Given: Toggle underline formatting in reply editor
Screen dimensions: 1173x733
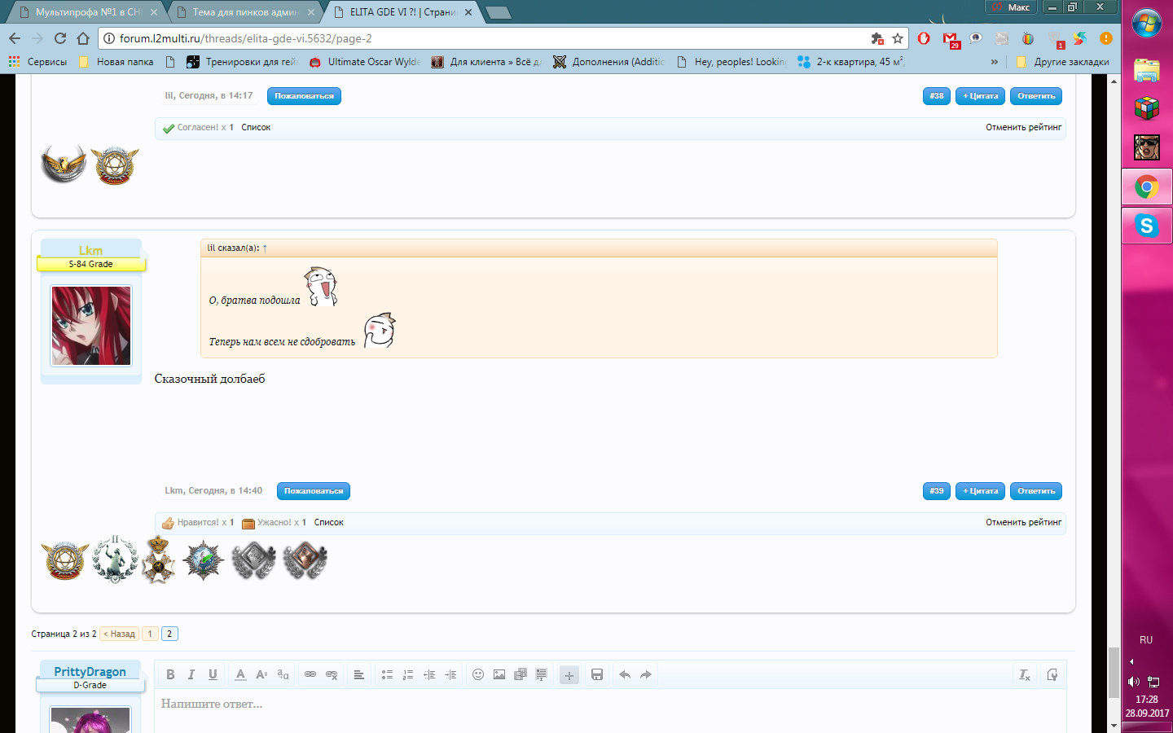Looking at the screenshot, I should click(x=213, y=674).
